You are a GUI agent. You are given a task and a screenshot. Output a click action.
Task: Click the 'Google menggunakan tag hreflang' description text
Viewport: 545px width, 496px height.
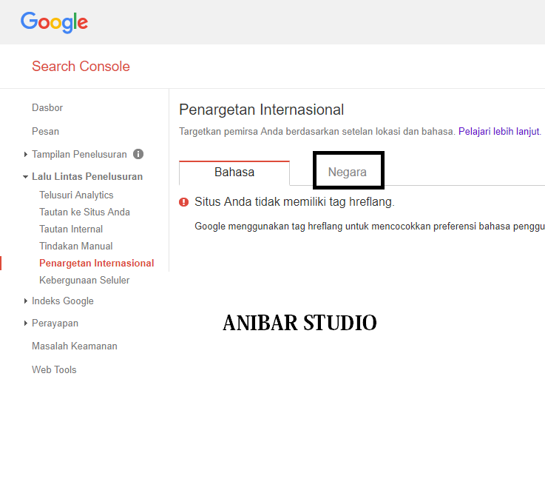pyautogui.click(x=370, y=227)
